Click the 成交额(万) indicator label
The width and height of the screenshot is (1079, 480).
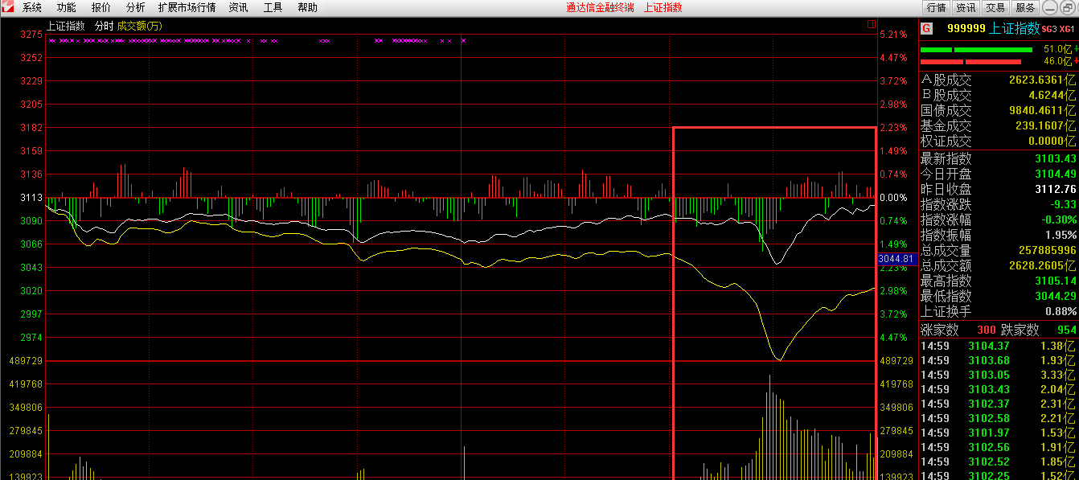140,26
